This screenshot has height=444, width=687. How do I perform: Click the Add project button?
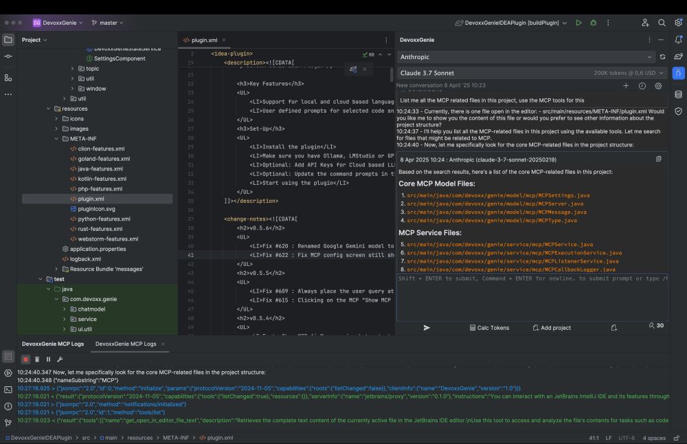pos(552,327)
